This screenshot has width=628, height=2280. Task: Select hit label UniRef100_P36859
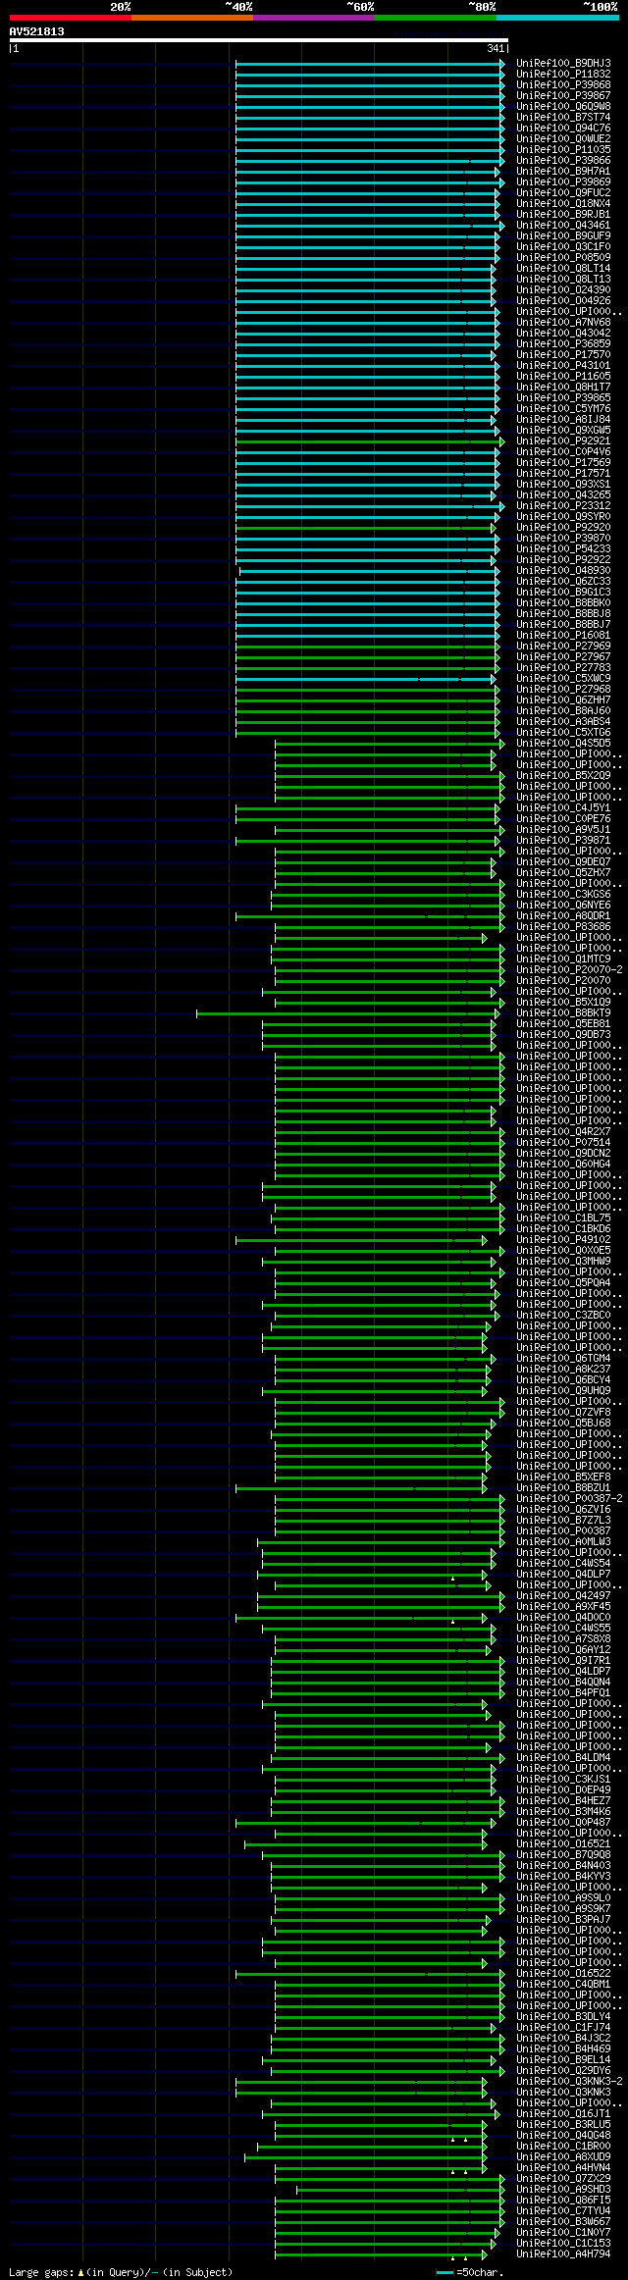coord(563,343)
